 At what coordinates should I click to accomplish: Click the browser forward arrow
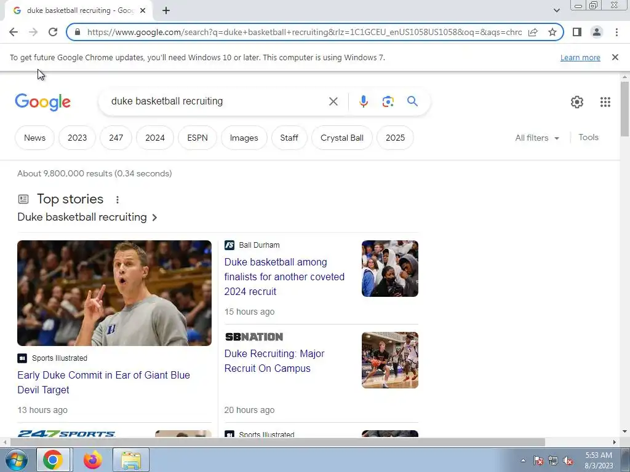pos(33,32)
